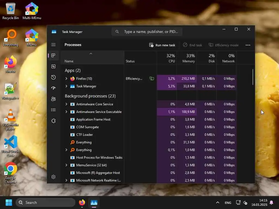This screenshot has height=209, width=279.
Task: Select the Multi-MEmu desktop shortcut
Action: tap(32, 11)
